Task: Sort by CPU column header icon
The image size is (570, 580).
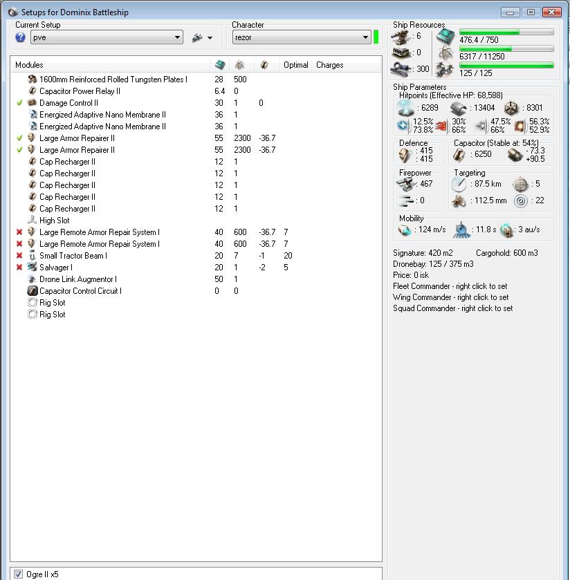Action: 220,65
